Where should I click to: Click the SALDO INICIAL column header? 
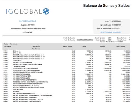67,46
